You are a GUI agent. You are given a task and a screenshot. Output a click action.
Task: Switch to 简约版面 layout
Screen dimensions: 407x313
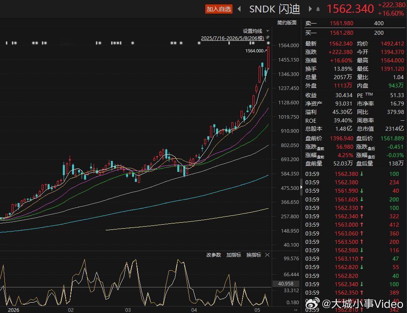pyautogui.click(x=287, y=23)
